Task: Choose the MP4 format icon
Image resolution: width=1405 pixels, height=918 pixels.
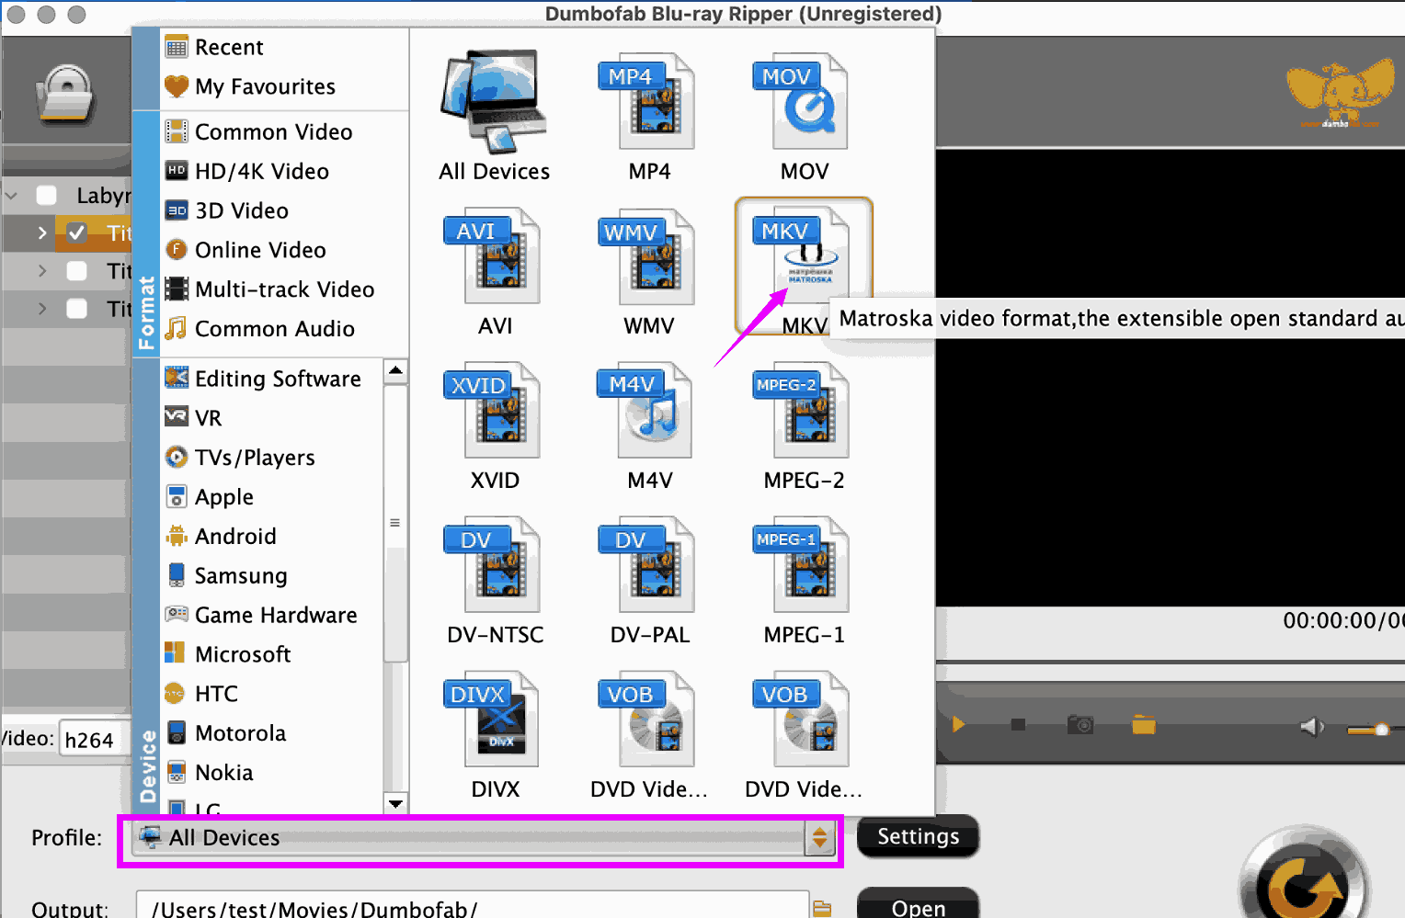Action: point(649,102)
